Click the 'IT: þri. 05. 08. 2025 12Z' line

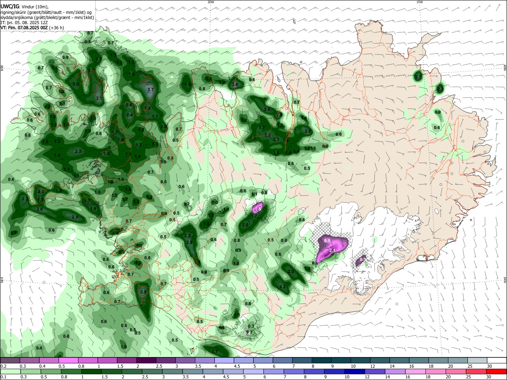pyautogui.click(x=24, y=23)
